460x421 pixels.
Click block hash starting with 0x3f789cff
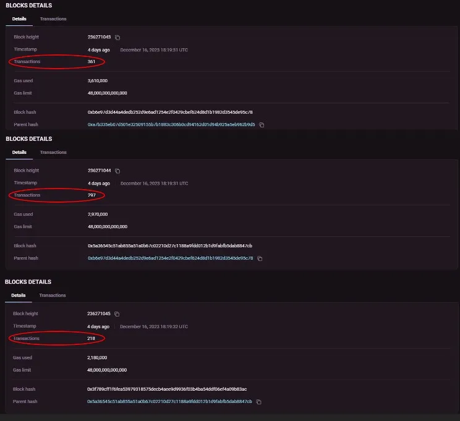167,389
